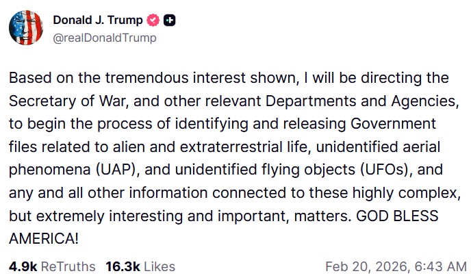
Task: Open the Donald J. Trump display name
Action: coord(97,21)
